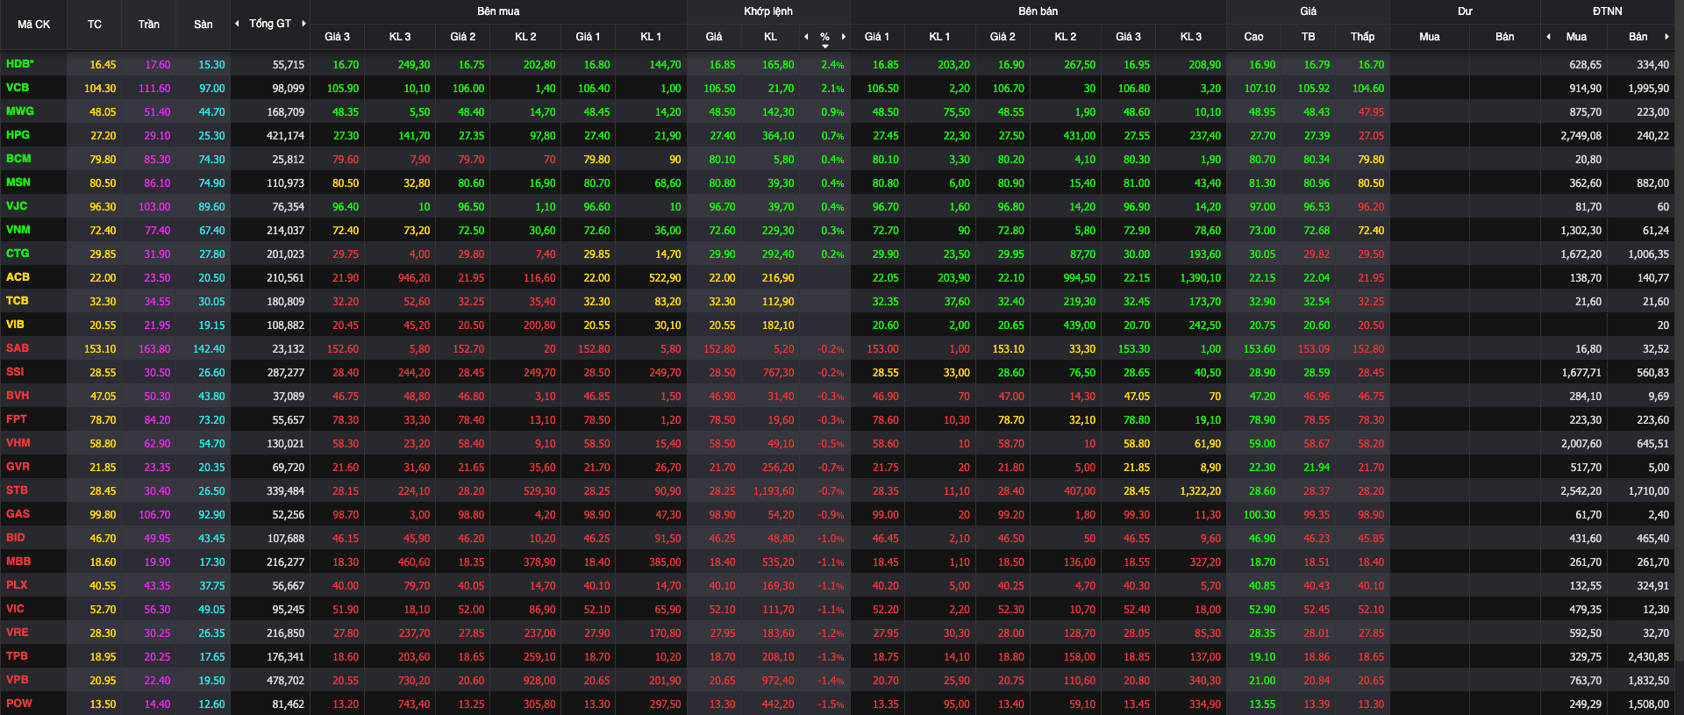This screenshot has width=1684, height=715.
Task: Click the Thấp low price header
Action: pyautogui.click(x=1362, y=37)
